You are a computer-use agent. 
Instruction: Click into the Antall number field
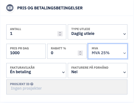tap(36, 32)
